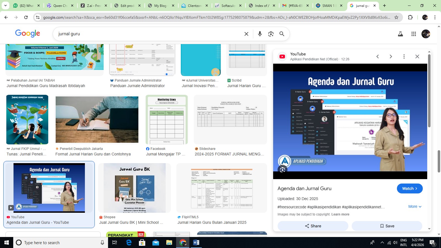Open Google Lens image search
Image resolution: width=441 pixels, height=248 pixels.
click(x=271, y=34)
